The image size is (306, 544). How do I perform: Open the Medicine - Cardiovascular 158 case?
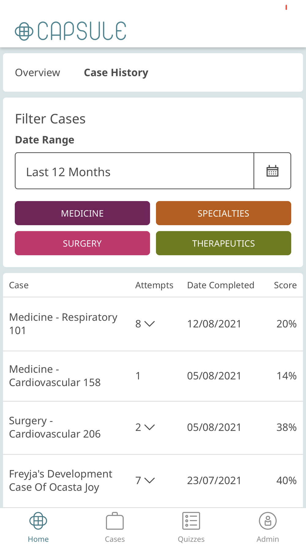(55, 376)
